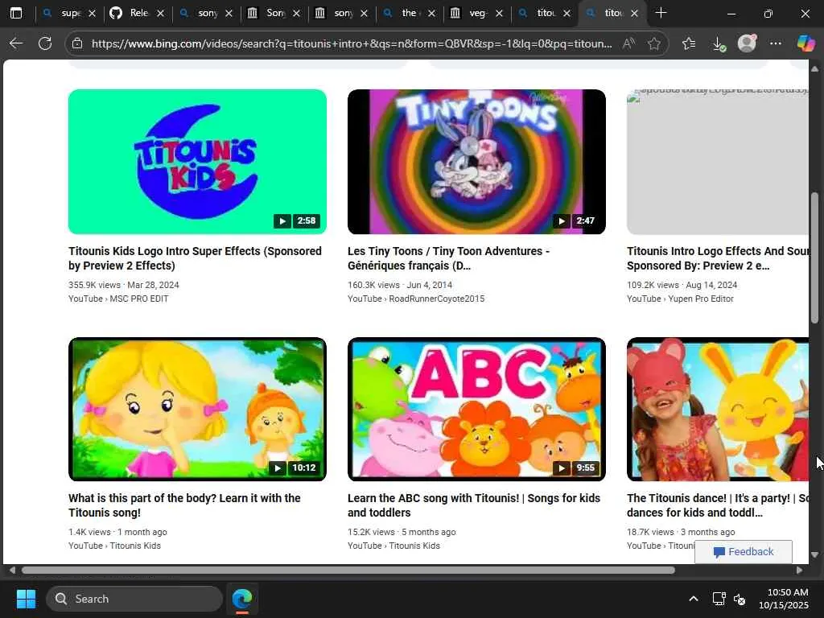This screenshot has height=618, width=824.
Task: Click the scroll down arrow
Action: (814, 554)
